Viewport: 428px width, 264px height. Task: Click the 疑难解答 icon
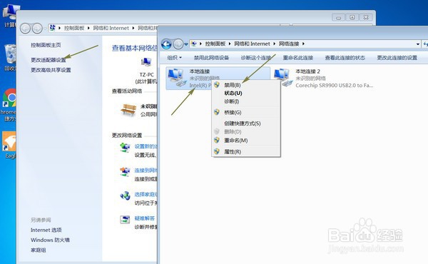point(125,220)
